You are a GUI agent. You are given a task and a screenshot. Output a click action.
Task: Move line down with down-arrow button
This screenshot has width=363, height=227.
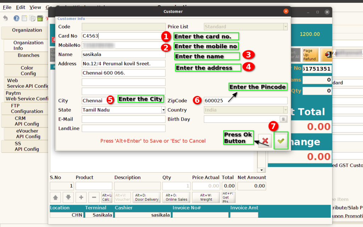[68, 197]
